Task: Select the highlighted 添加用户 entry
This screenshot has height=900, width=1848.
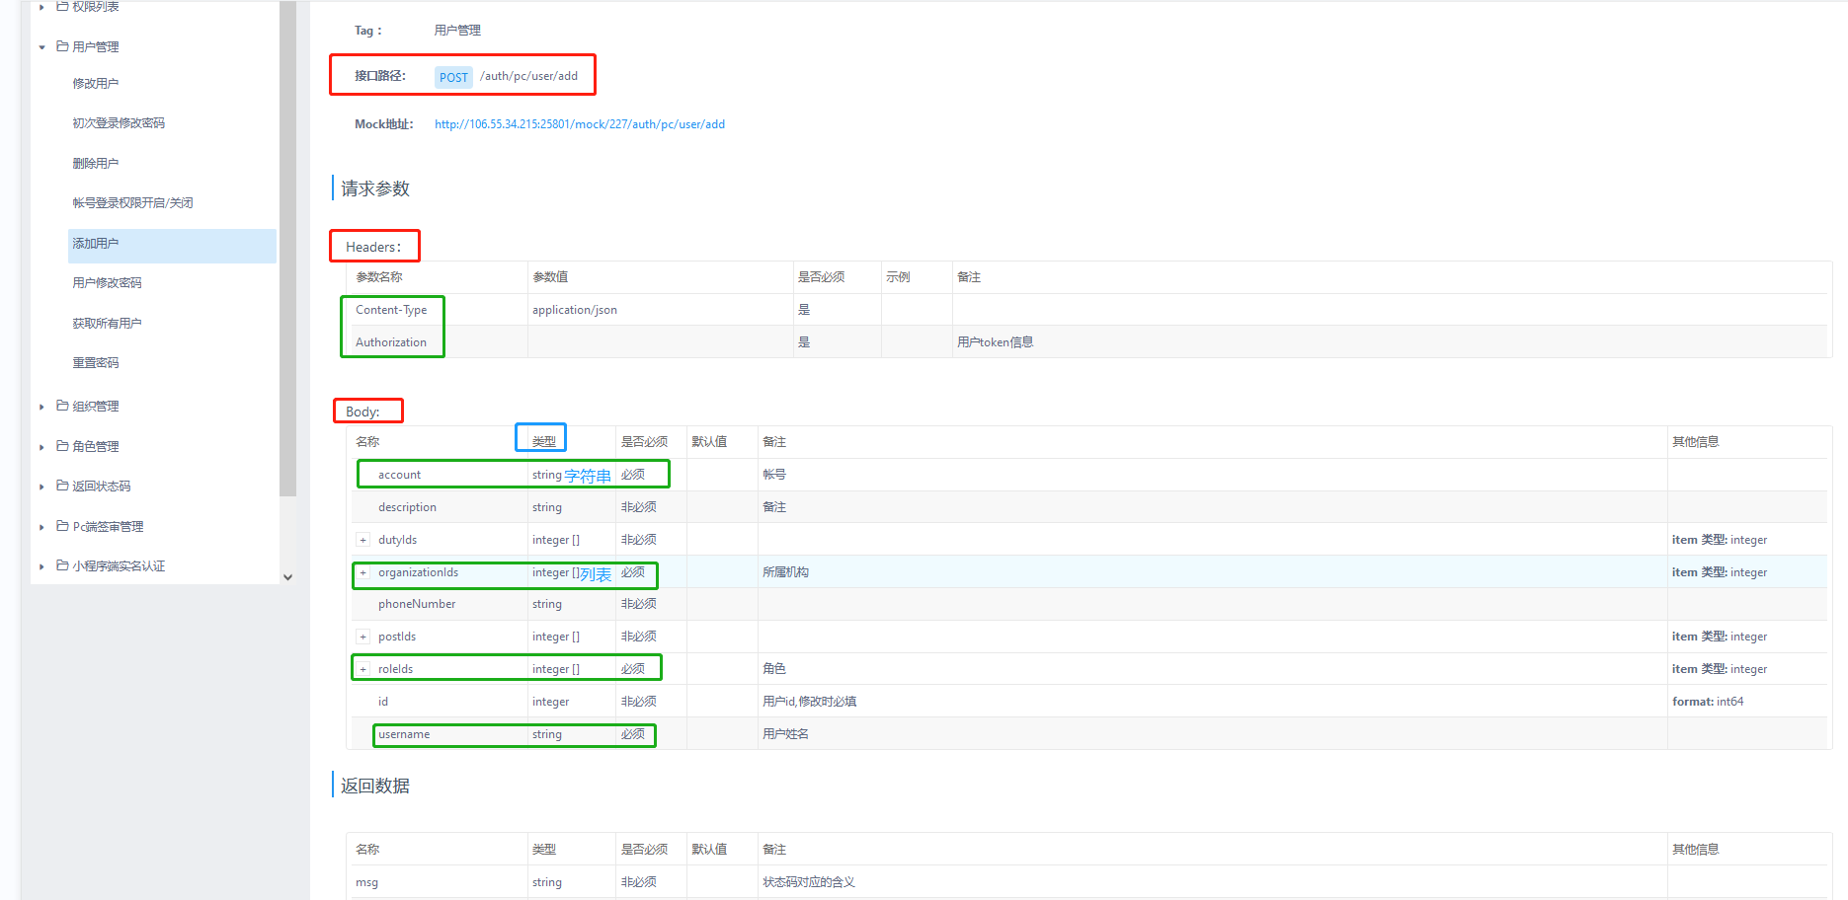Action: [172, 245]
